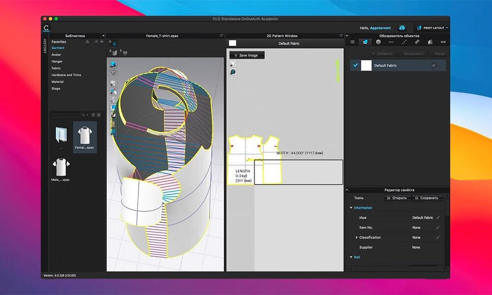Toggle the checkmark on Default Fabric
Screen dimensions: 492x295
point(356,65)
